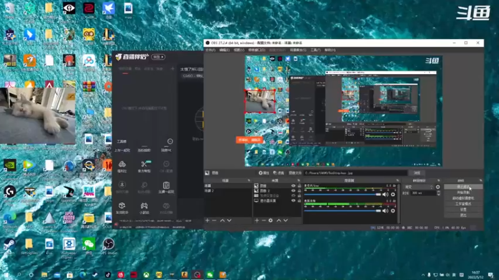This screenshot has height=280, width=499.
Task: Pop out Audio Mixer dock via header icon
Action: [397, 180]
